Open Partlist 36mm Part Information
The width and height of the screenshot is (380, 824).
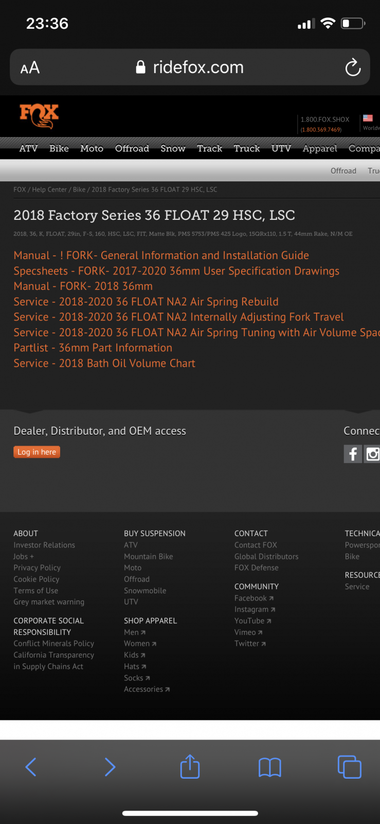click(x=93, y=348)
